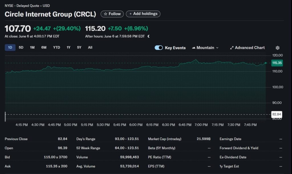Click the At close June 6 timestamp

32,36
